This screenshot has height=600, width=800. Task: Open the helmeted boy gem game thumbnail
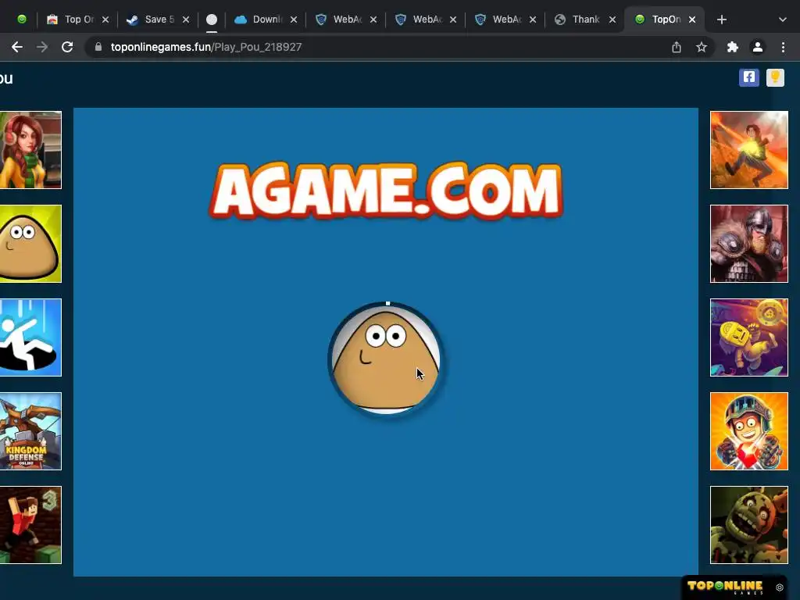(x=749, y=431)
